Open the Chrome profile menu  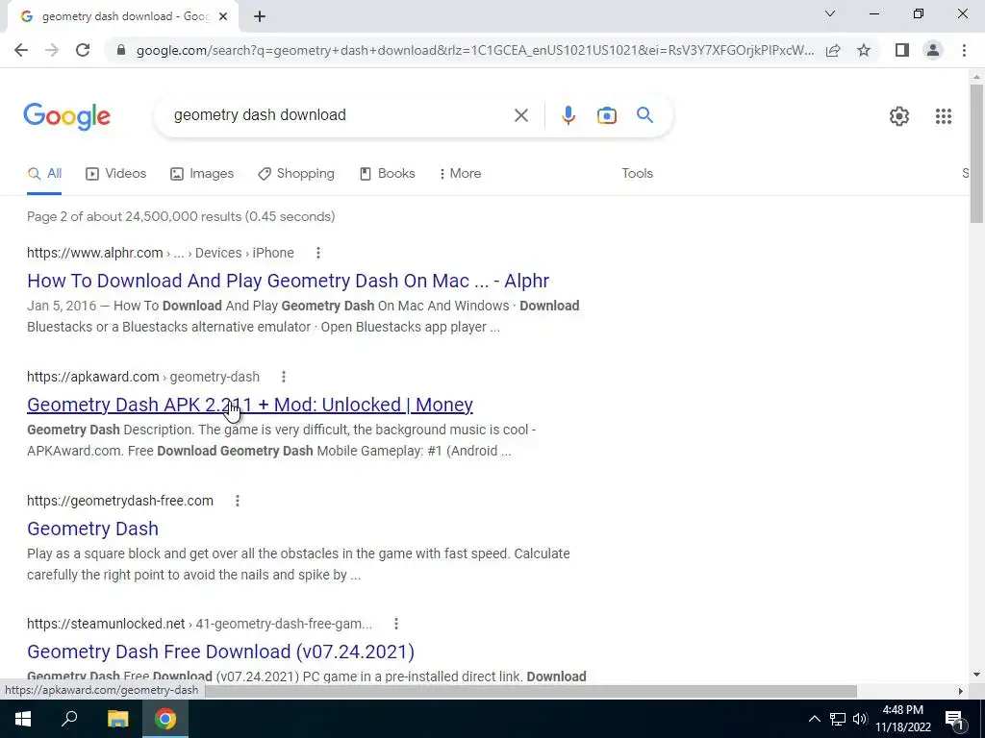[x=933, y=50]
